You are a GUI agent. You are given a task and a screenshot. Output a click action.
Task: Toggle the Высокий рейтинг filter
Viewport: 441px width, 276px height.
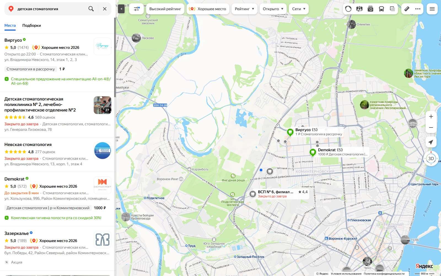click(165, 9)
